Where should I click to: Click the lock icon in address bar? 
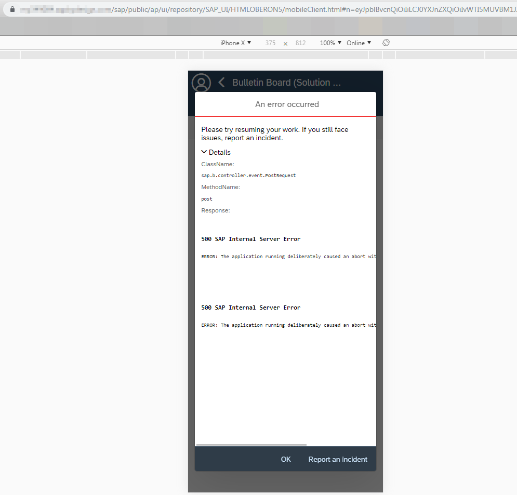point(12,9)
